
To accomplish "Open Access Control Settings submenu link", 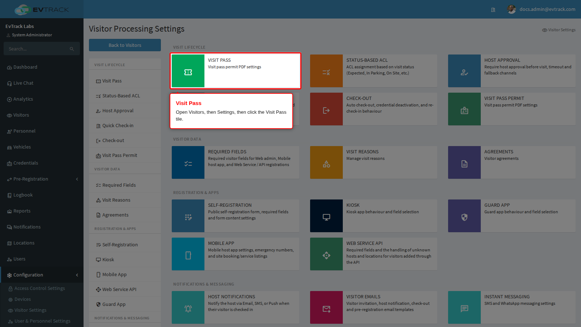I will pos(40,288).
